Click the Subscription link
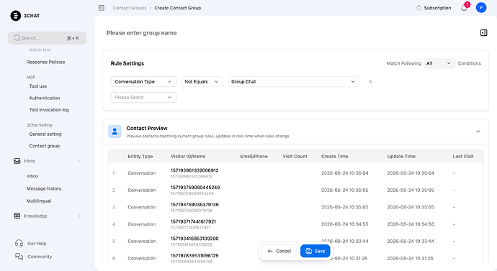497x271 pixels. [437, 8]
